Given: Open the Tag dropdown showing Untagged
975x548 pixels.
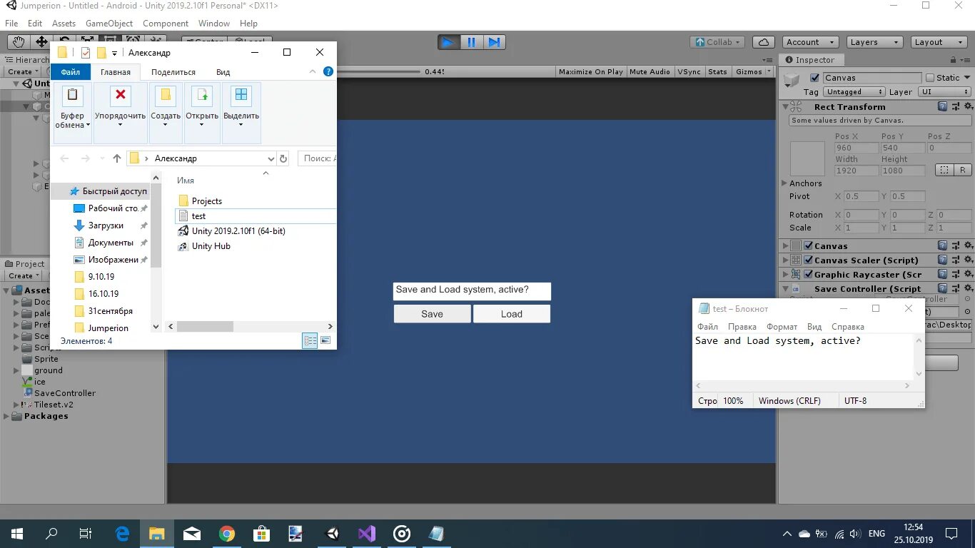Looking at the screenshot, I should click(854, 92).
